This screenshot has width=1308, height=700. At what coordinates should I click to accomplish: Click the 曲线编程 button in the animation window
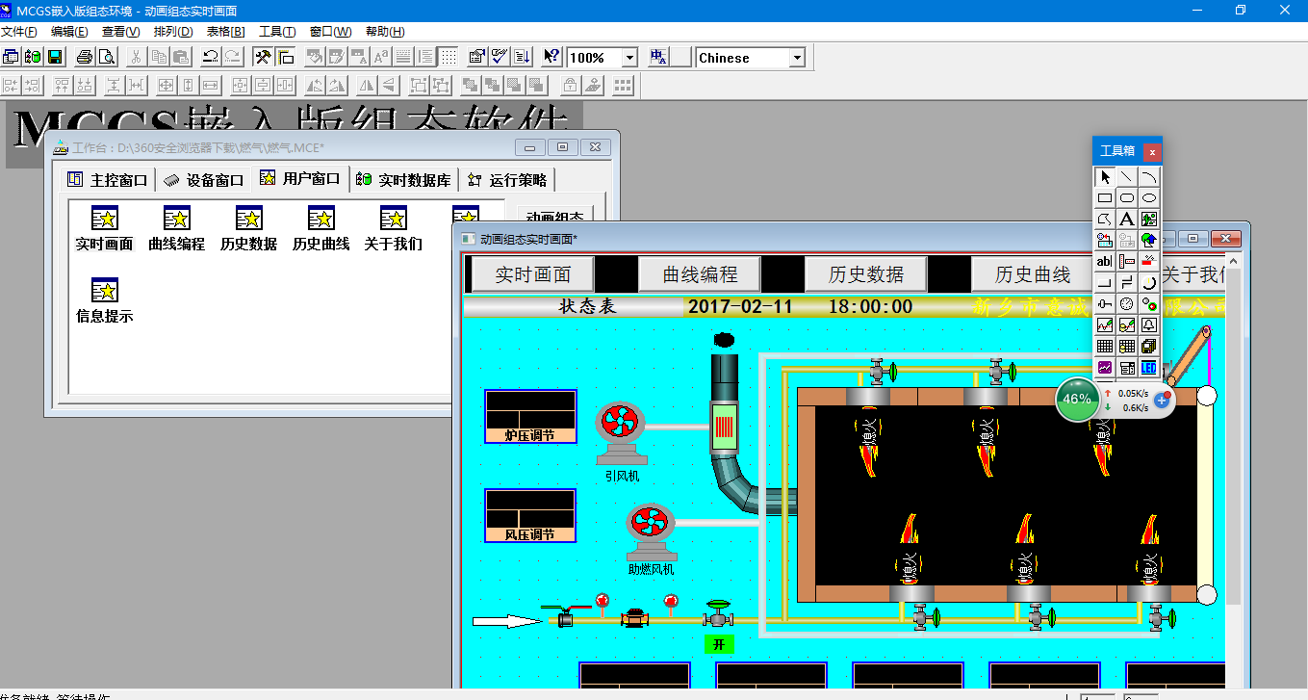700,274
